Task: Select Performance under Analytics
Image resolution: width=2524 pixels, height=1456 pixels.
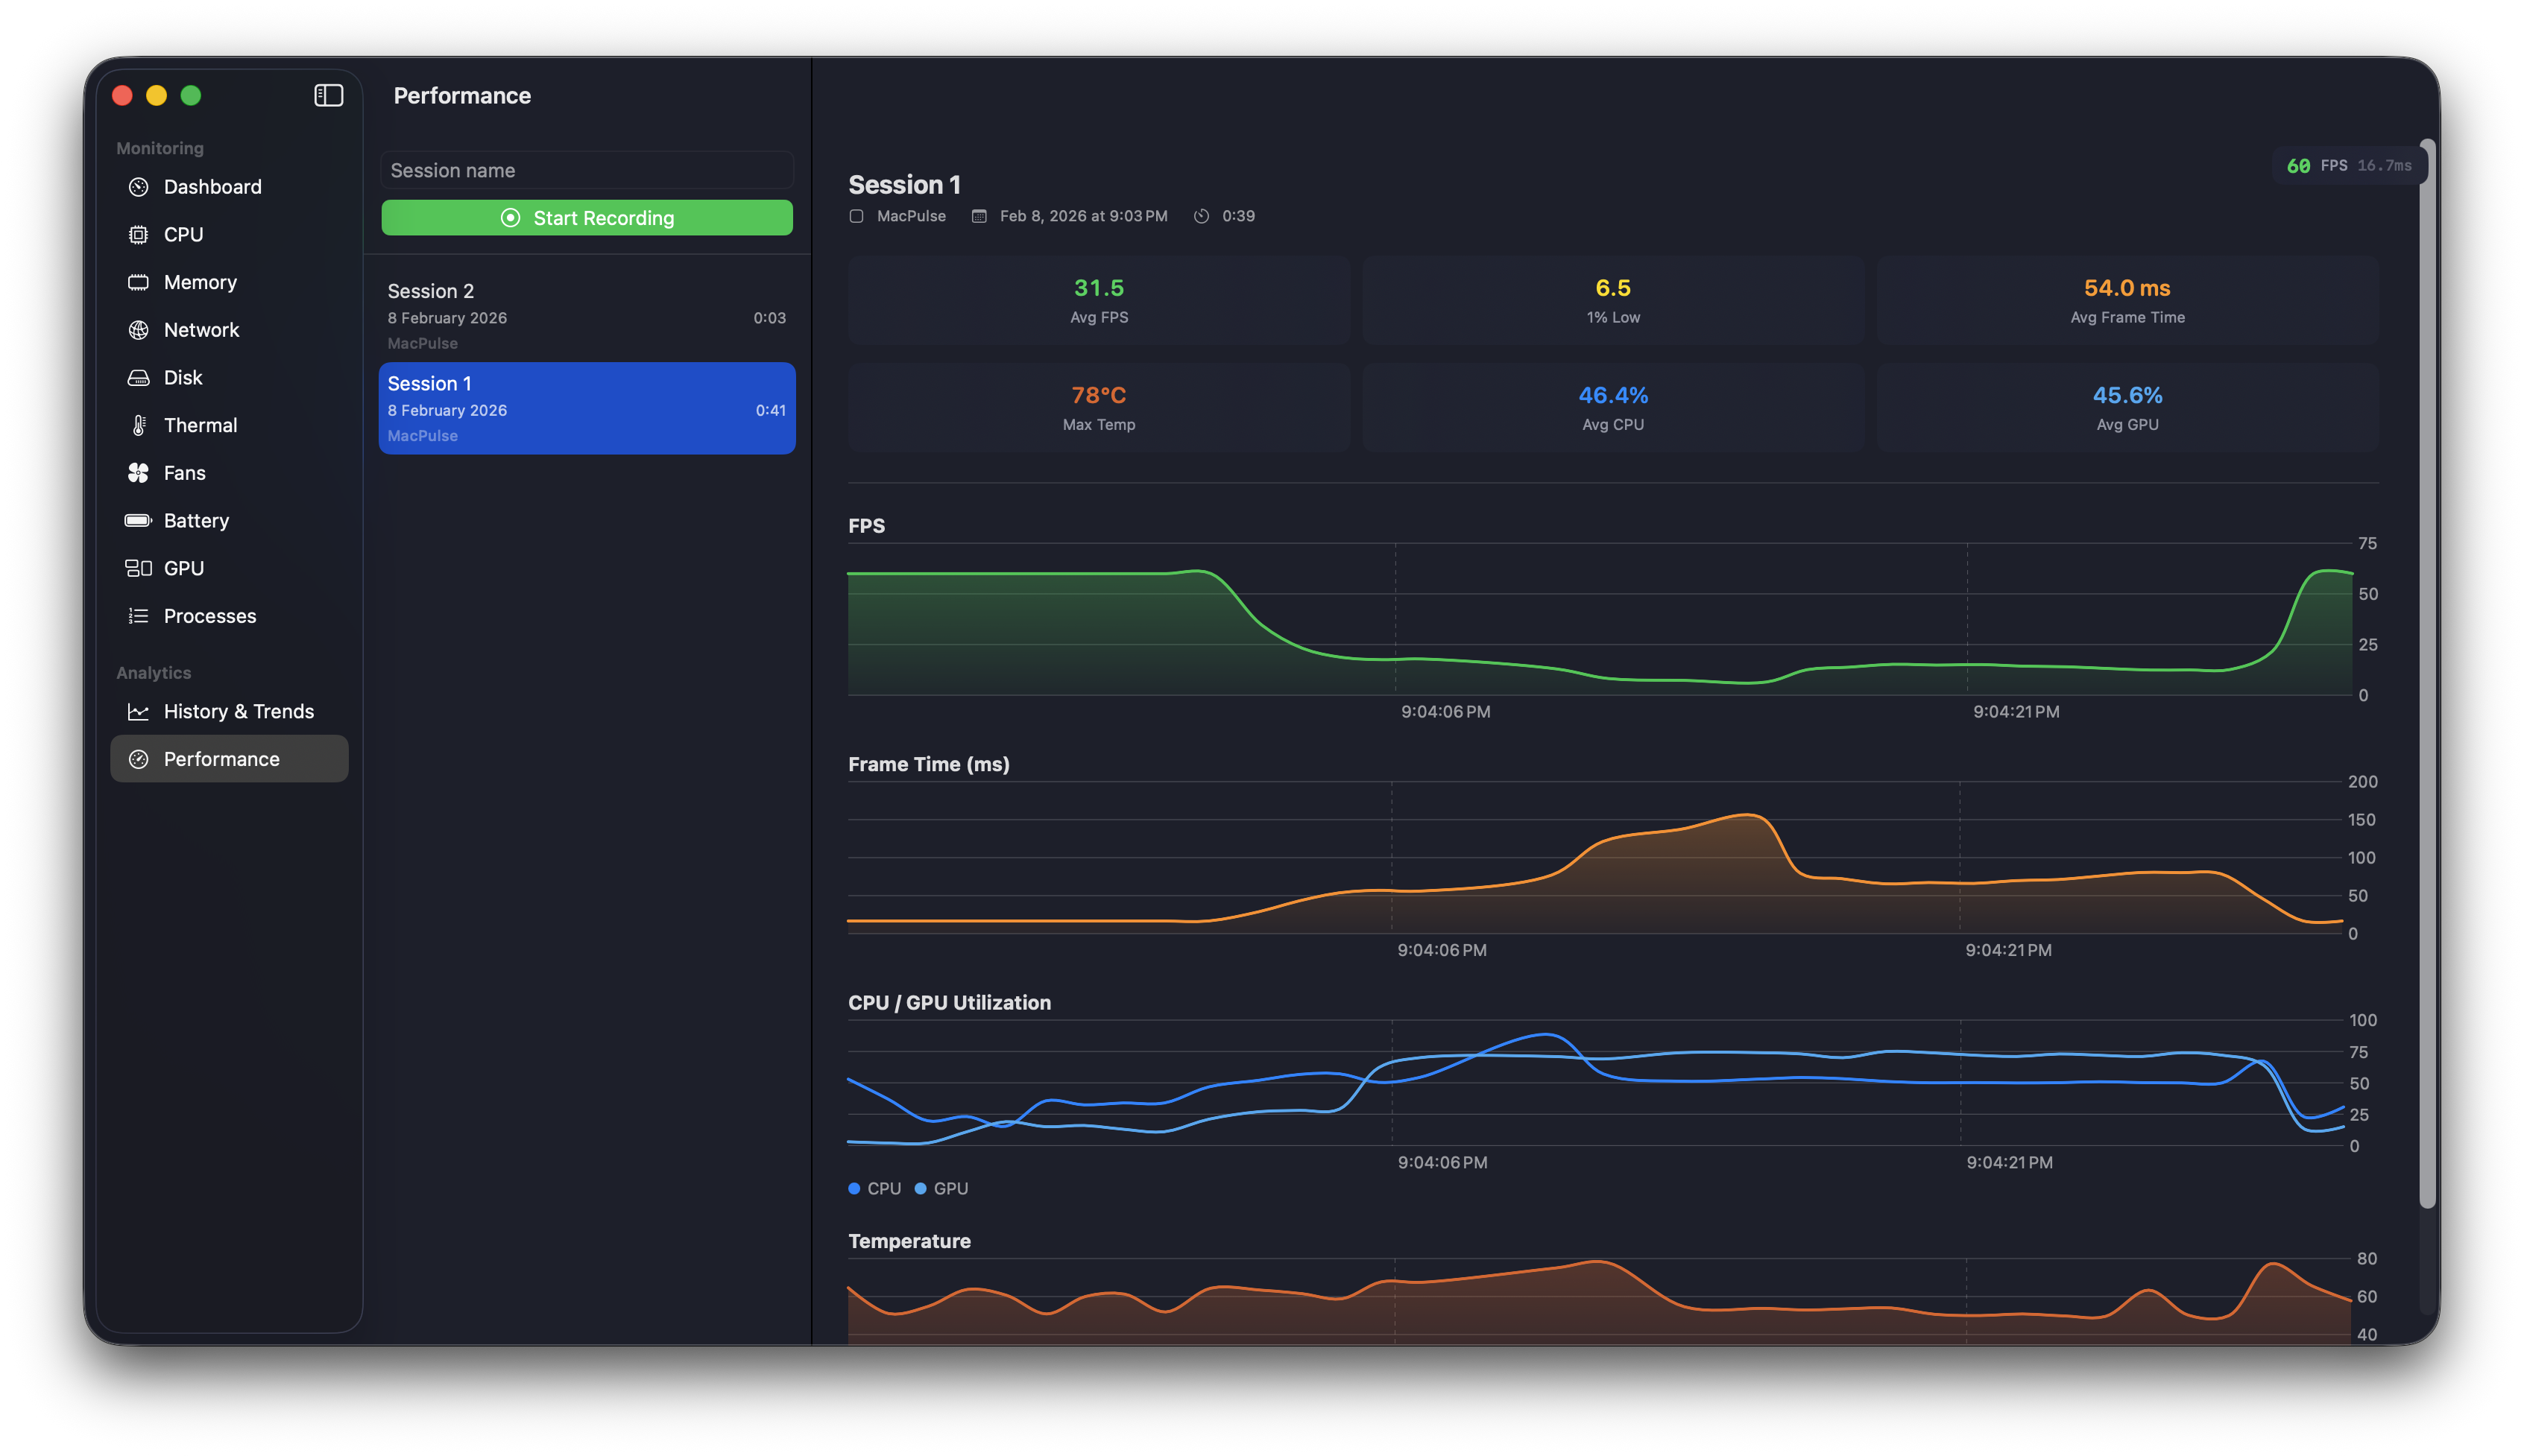Action: [x=221, y=758]
